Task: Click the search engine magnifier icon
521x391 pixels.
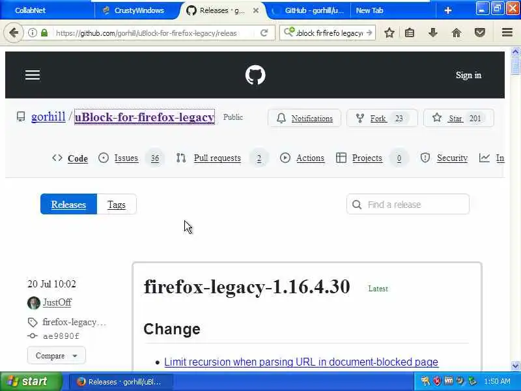Action: tap(289, 32)
